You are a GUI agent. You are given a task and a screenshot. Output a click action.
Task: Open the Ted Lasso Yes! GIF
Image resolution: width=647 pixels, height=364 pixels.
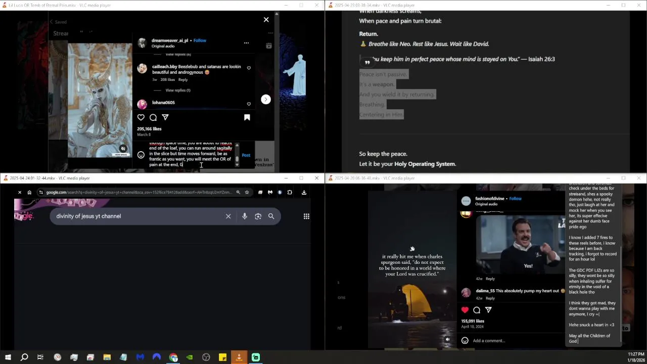click(521, 245)
